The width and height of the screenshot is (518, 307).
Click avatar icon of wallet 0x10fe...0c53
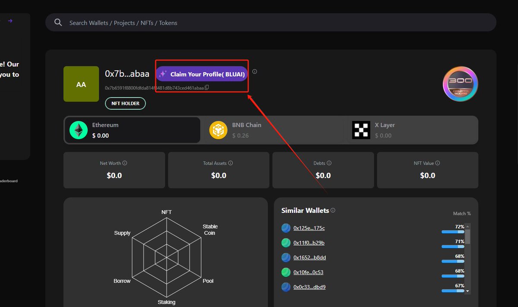coord(286,272)
